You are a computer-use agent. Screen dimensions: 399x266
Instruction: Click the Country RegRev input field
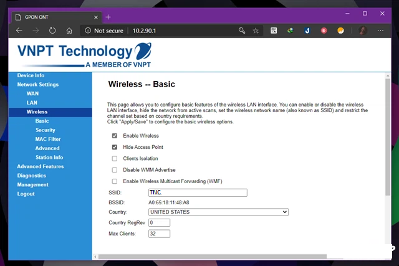[160, 222]
